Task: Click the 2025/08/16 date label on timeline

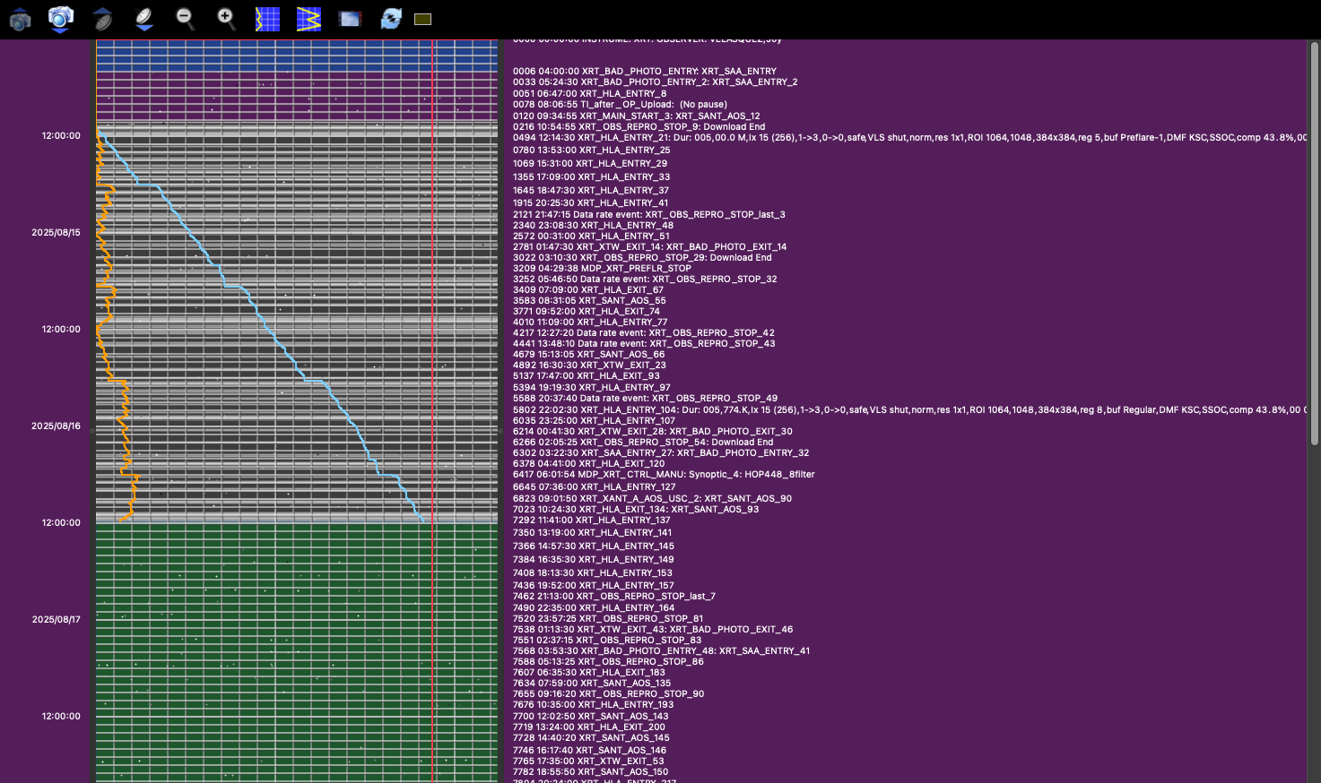Action: (x=56, y=426)
